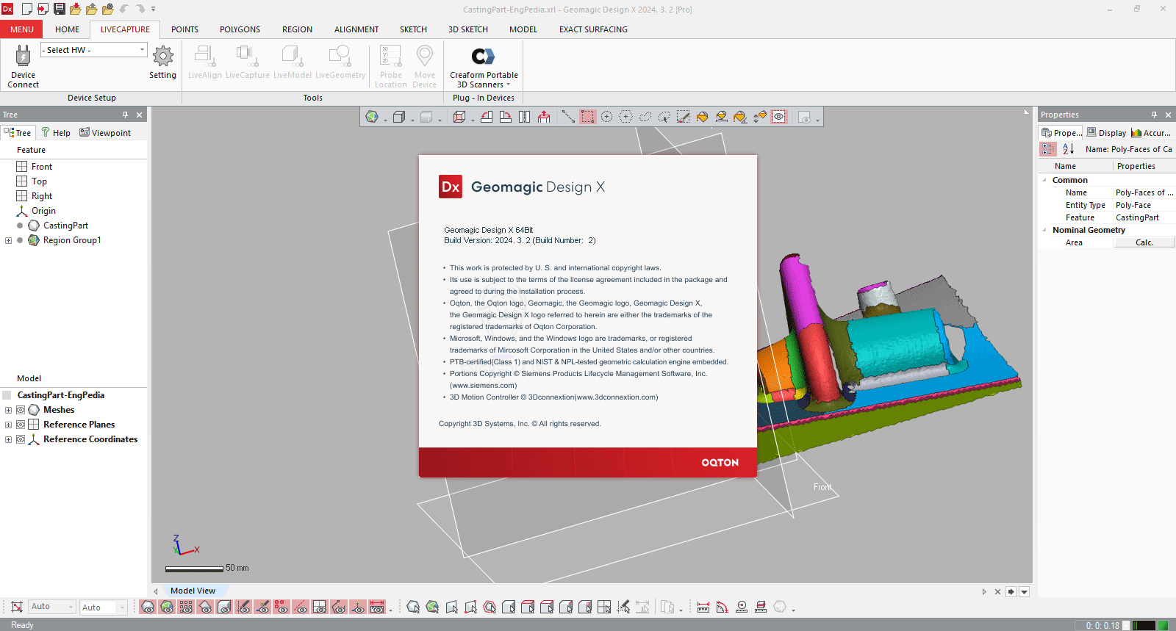Expand the Region Group1 tree node

click(8, 240)
